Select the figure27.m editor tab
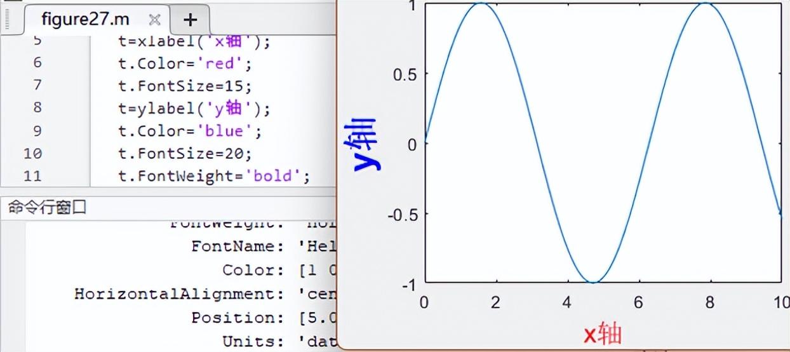 coord(96,19)
